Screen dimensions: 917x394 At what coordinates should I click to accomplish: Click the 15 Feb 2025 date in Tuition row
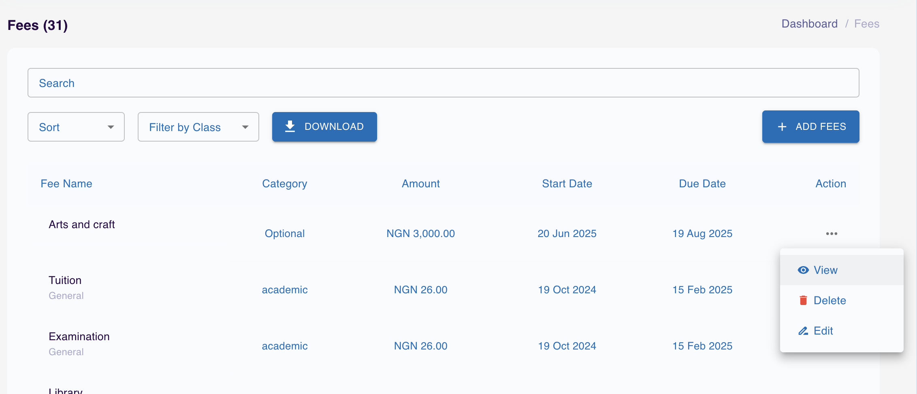pos(702,290)
